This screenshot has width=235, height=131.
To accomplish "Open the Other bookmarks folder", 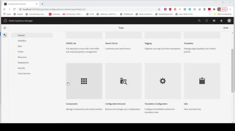I will 222,14.
